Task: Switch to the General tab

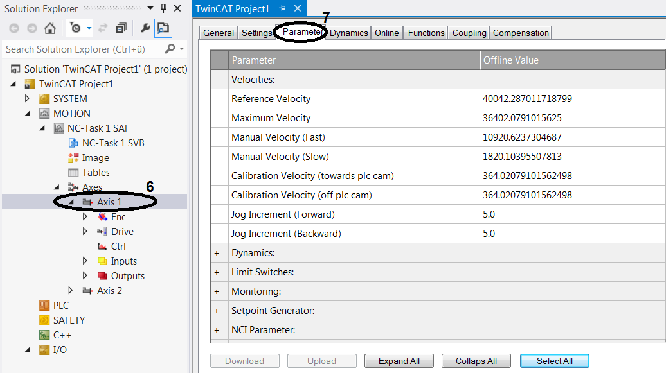Action: [219, 33]
